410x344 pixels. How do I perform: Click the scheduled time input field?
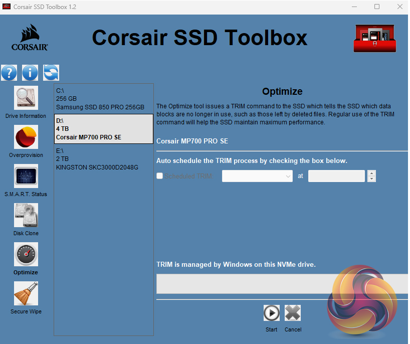[x=336, y=176]
